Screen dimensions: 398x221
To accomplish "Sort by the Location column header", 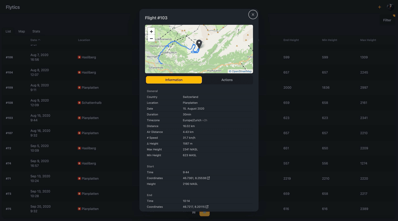I will [x=84, y=40].
